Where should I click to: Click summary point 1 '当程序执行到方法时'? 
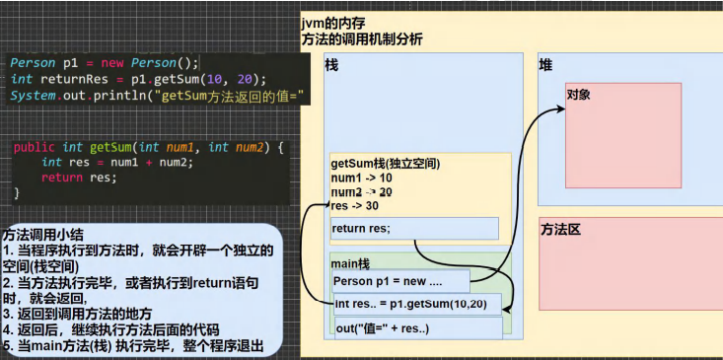point(138,259)
